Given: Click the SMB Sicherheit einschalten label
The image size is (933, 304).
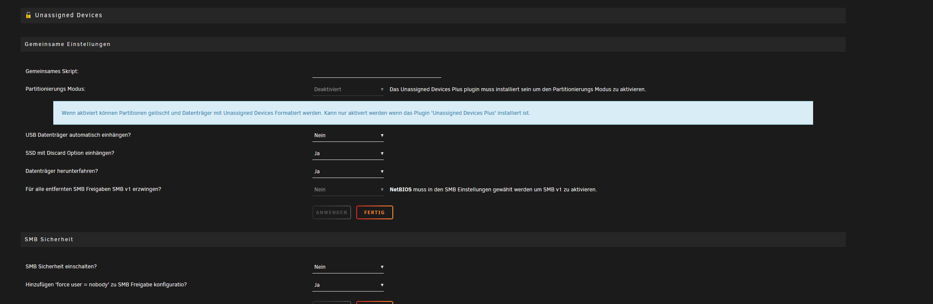Looking at the screenshot, I should tap(61, 267).
